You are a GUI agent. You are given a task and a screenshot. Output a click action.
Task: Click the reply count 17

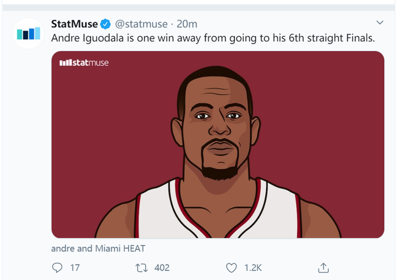pos(75,268)
